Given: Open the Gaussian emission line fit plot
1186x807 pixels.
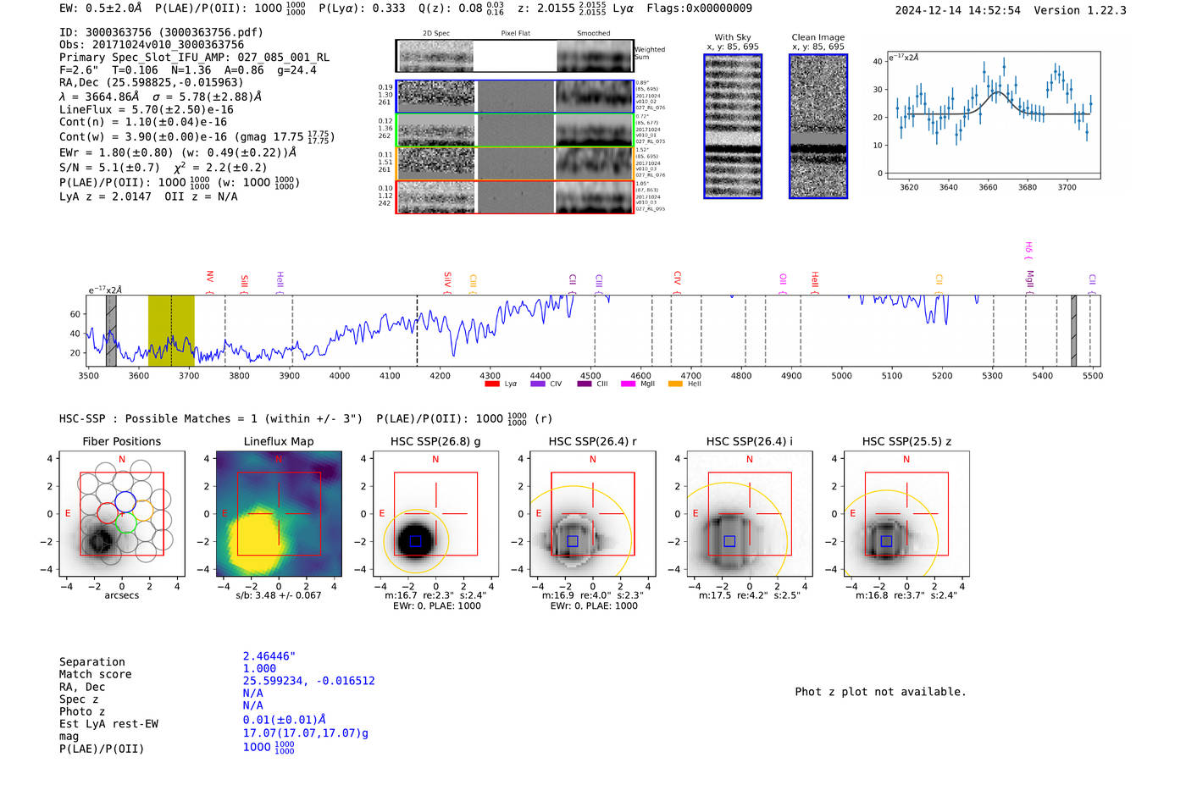Looking at the screenshot, I should click(x=993, y=115).
